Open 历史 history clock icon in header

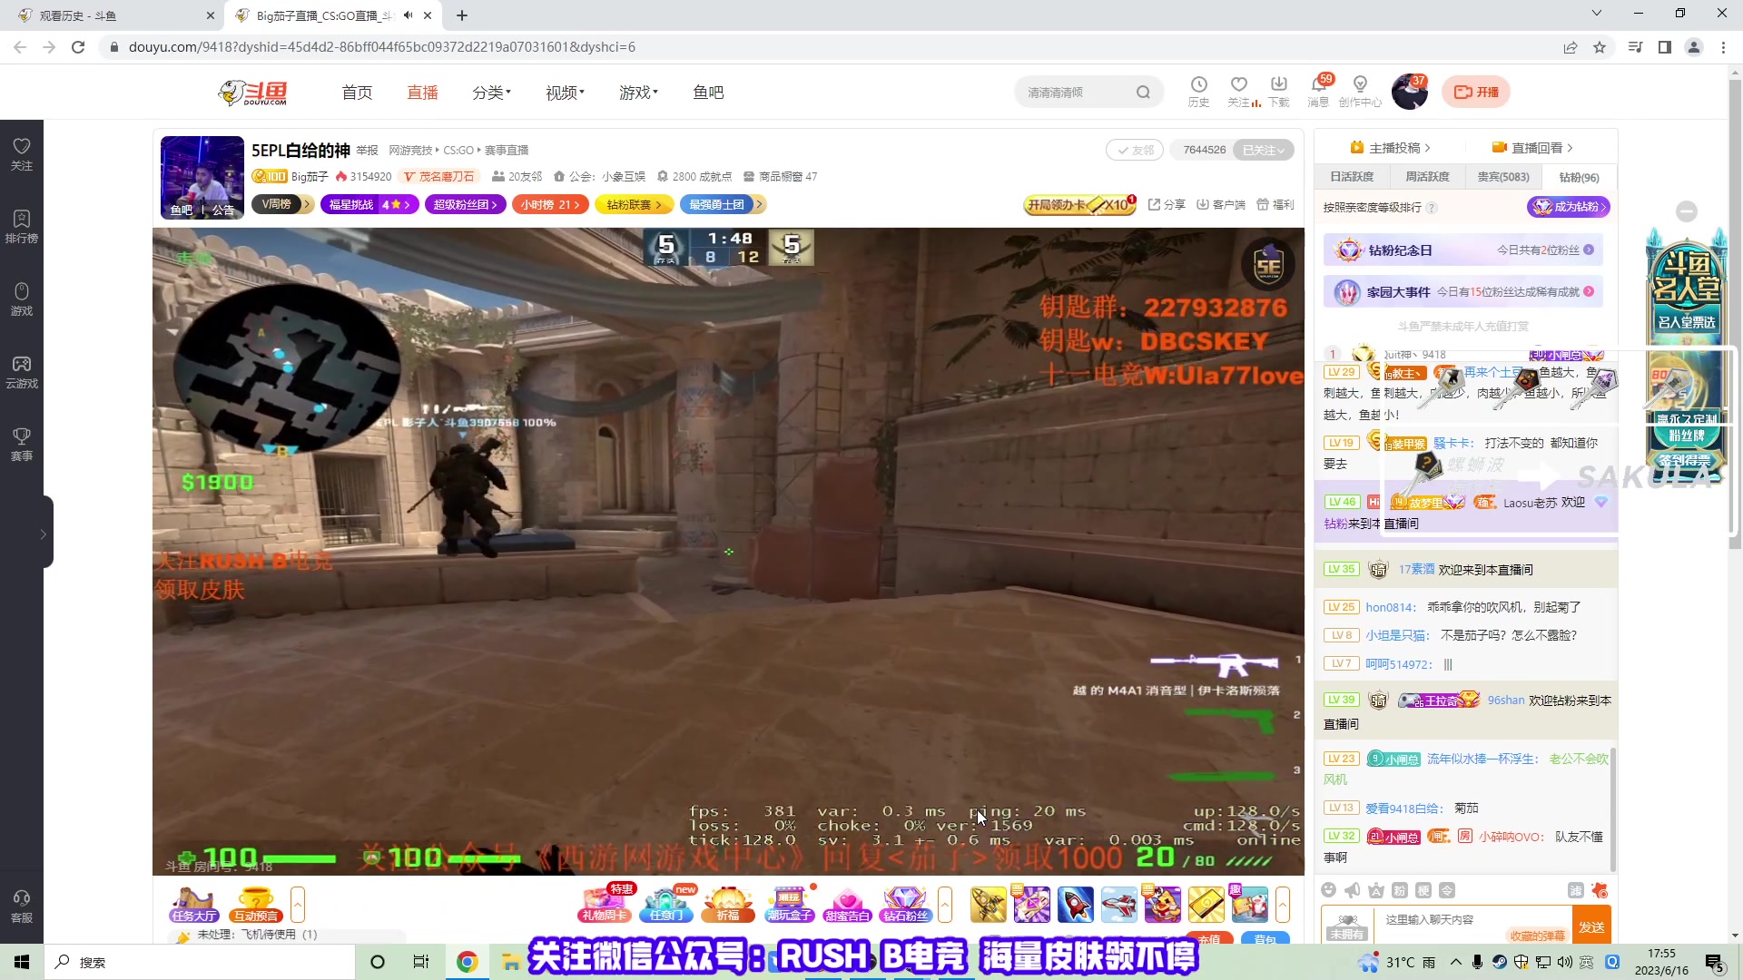tap(1198, 92)
